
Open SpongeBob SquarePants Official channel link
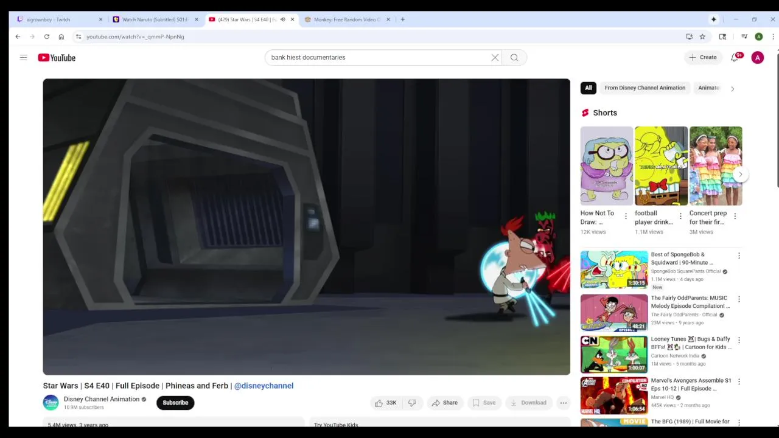click(x=686, y=271)
